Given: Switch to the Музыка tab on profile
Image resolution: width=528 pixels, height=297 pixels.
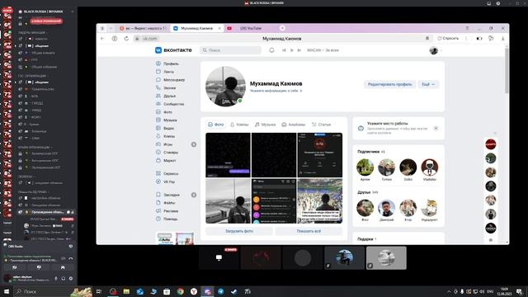Looking at the screenshot, I should pyautogui.click(x=265, y=125).
